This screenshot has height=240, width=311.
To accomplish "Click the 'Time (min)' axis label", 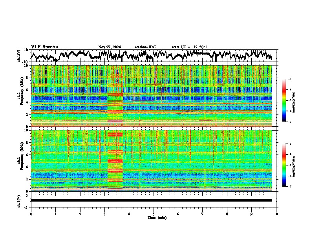I will click(x=157, y=218).
